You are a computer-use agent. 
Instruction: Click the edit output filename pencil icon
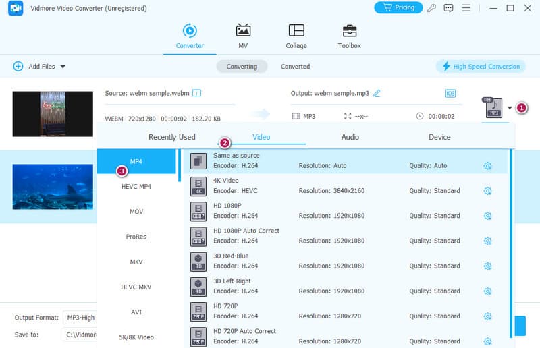pos(377,93)
